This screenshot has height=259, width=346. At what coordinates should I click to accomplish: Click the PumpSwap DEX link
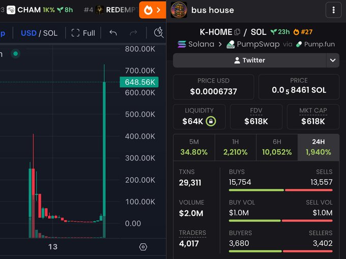[x=253, y=44]
